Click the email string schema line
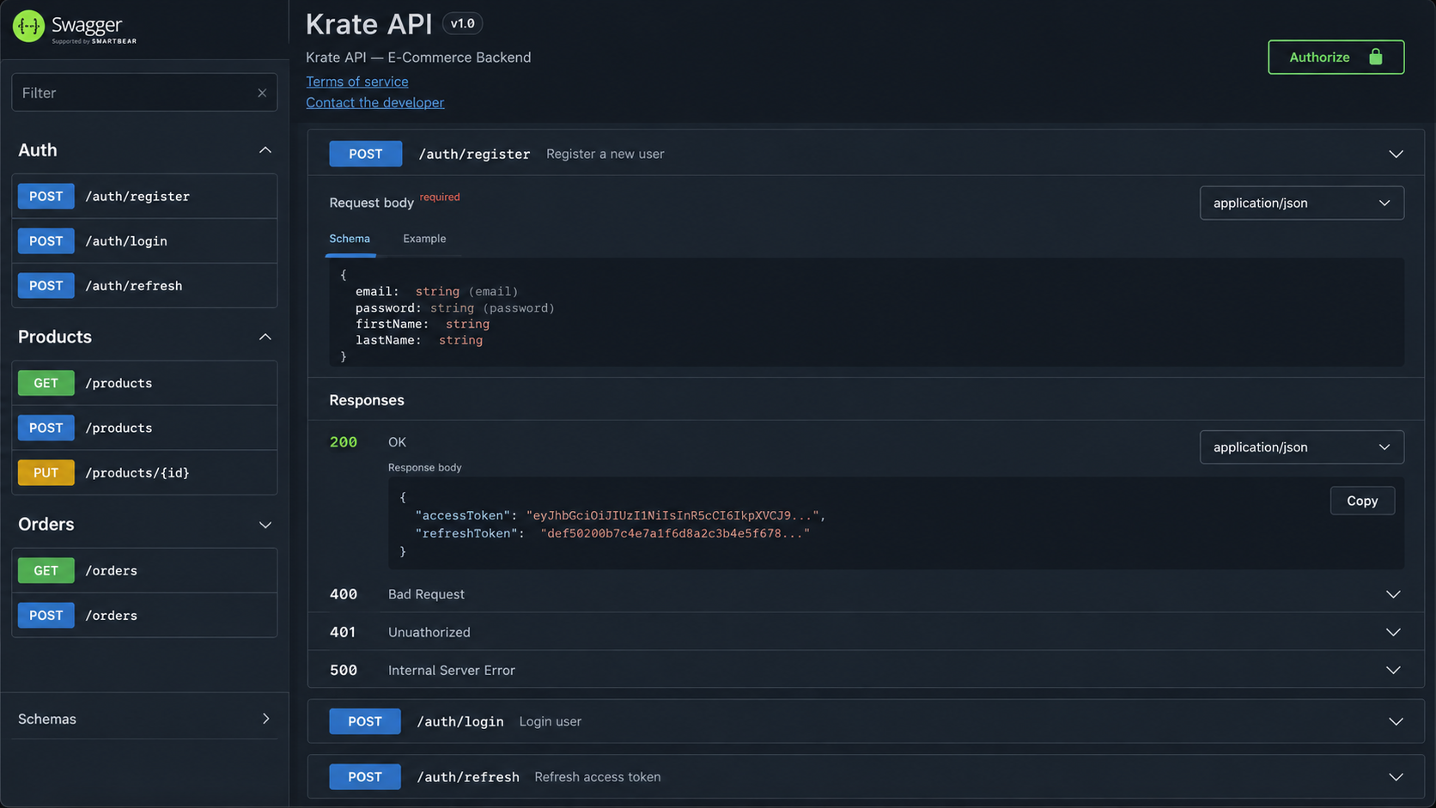The width and height of the screenshot is (1436, 808). coord(436,291)
